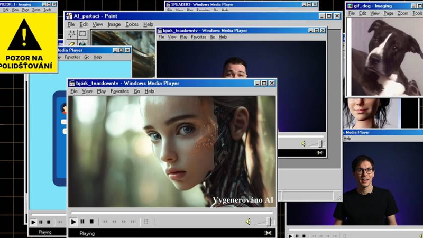Open Help menu in the front björk_teardowntv window

149,91
